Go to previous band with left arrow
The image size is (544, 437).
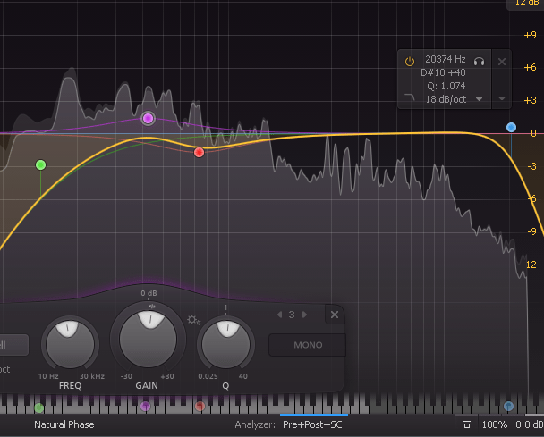[279, 315]
